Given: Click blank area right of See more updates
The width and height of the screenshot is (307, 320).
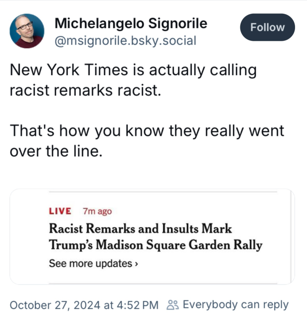Looking at the screenshot, I should point(213,264).
